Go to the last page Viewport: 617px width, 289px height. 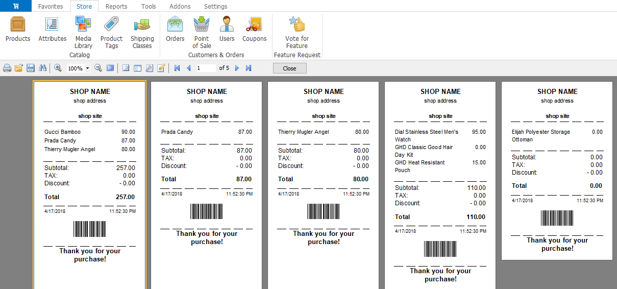tap(249, 68)
